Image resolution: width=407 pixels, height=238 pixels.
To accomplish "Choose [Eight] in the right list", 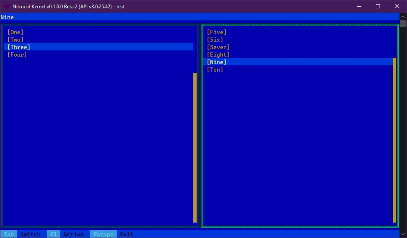I will (x=218, y=55).
